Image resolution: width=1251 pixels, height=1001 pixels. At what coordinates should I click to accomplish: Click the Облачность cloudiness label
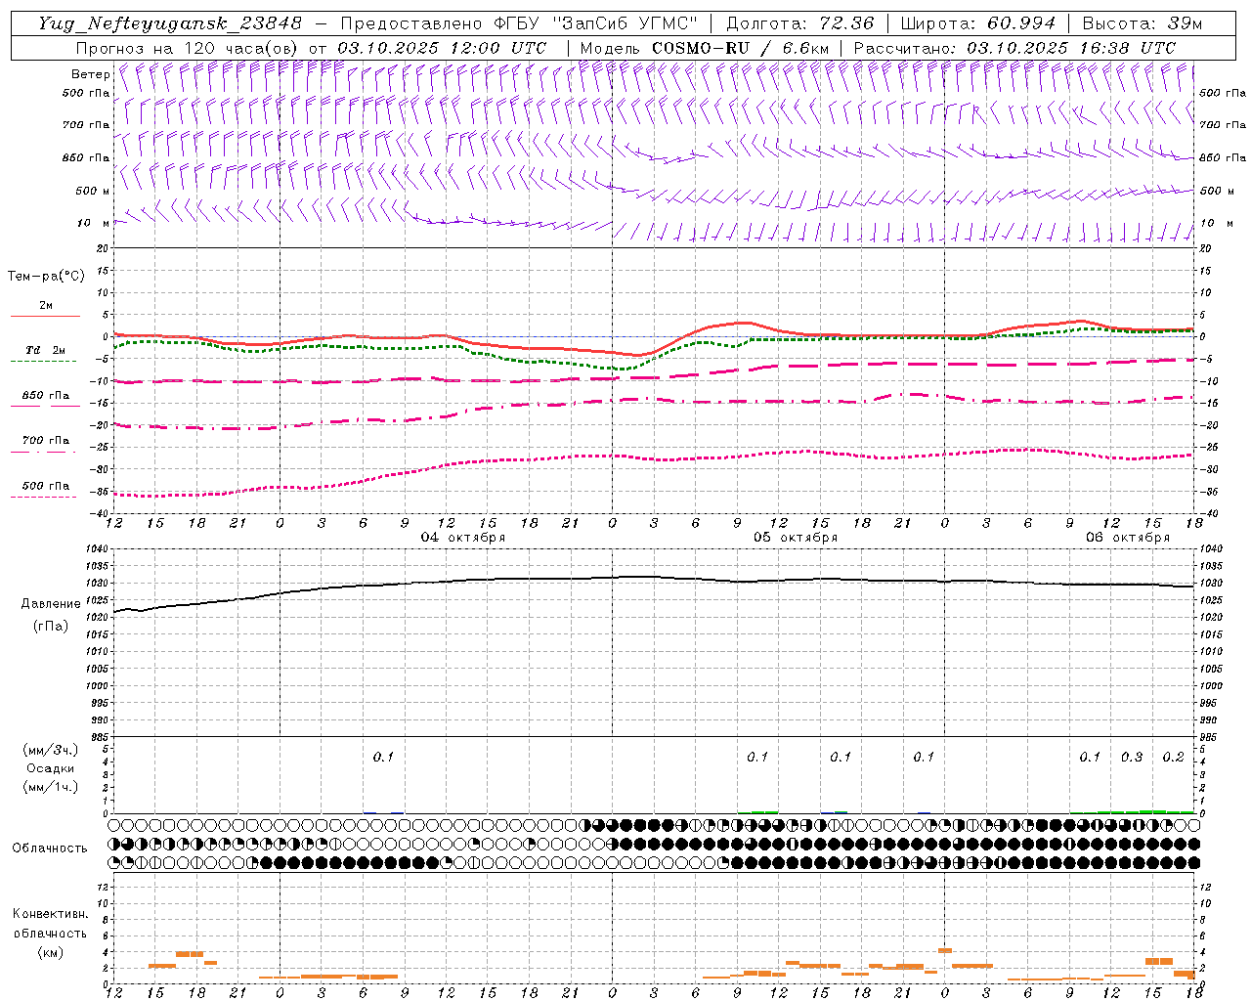pyautogui.click(x=50, y=848)
